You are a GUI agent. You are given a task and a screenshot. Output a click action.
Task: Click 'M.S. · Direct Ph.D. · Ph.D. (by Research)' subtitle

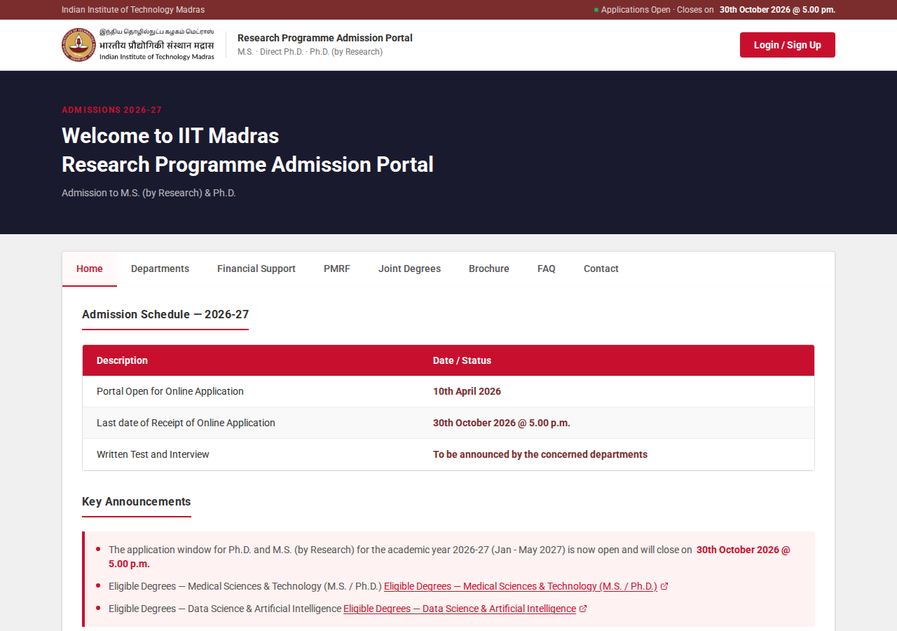pos(310,52)
